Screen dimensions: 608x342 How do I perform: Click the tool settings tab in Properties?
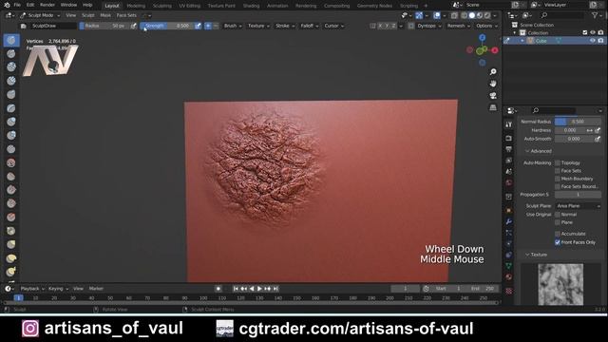pos(509,124)
